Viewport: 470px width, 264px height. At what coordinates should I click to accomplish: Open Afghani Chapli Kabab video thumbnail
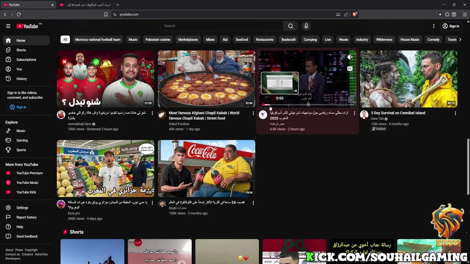pos(206,79)
